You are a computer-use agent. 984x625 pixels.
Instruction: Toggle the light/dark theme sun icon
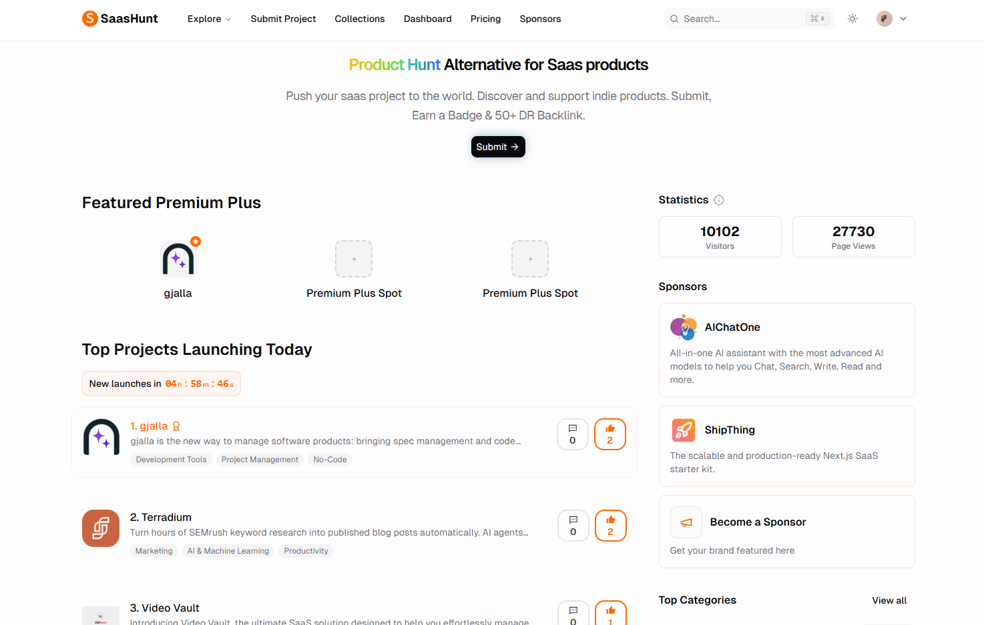(852, 19)
